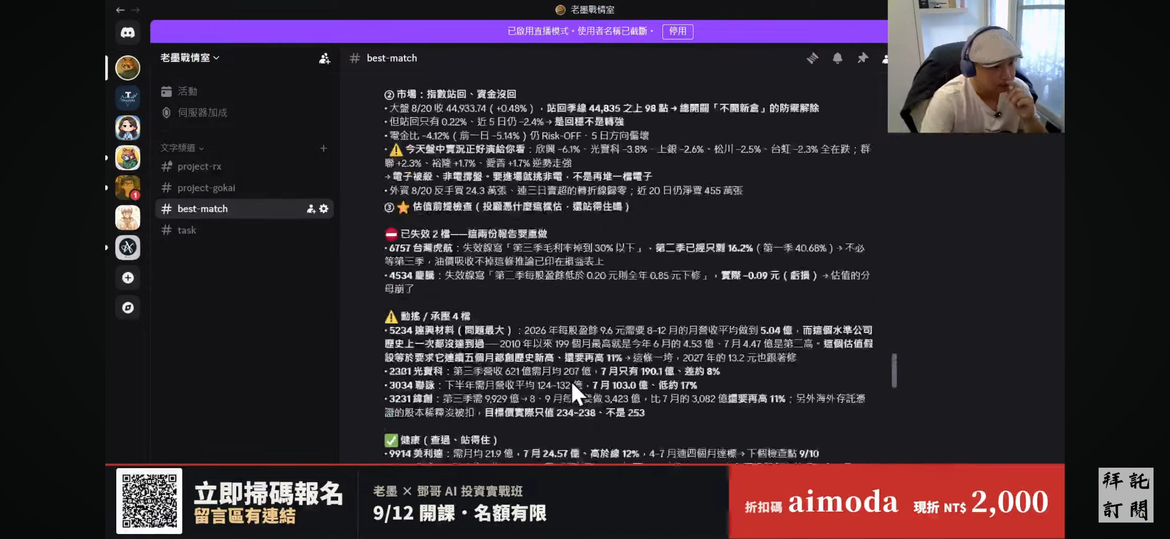Toggle member list icon in header
The height and width of the screenshot is (539, 1170).
point(885,59)
